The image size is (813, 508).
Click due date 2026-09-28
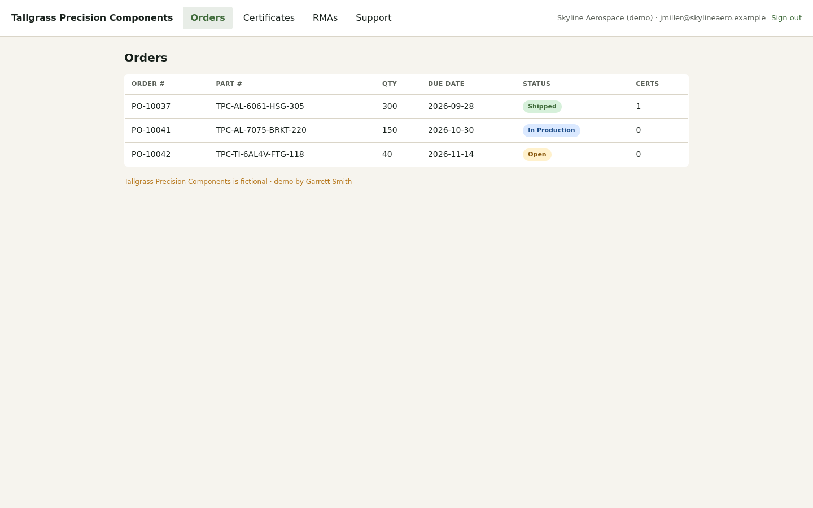pyautogui.click(x=451, y=106)
